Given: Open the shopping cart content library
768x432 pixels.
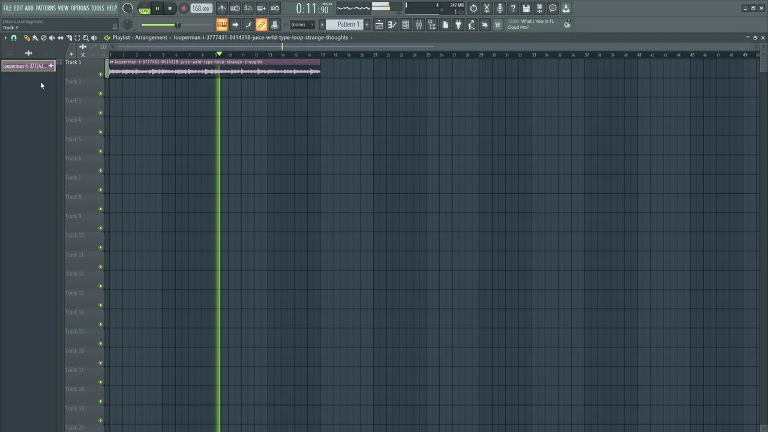Looking at the screenshot, I should coord(497,25).
